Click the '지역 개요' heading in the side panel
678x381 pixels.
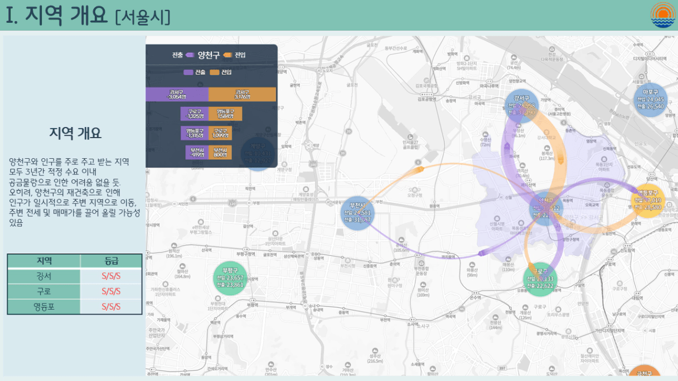[x=75, y=133]
